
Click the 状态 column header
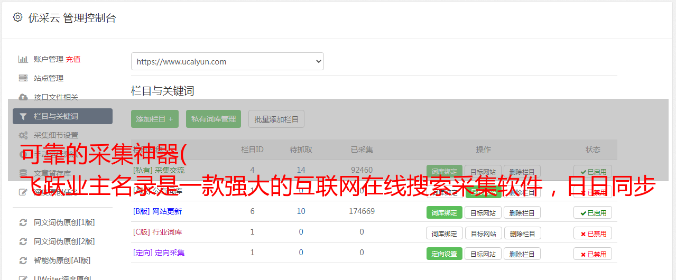pos(593,150)
